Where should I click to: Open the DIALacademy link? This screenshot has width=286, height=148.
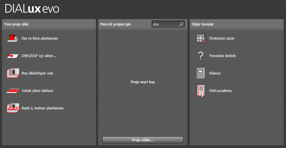[221, 91]
